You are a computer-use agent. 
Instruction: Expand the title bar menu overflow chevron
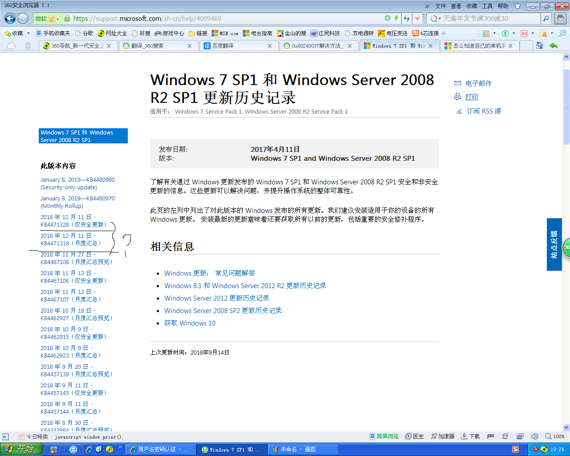tap(427, 6)
